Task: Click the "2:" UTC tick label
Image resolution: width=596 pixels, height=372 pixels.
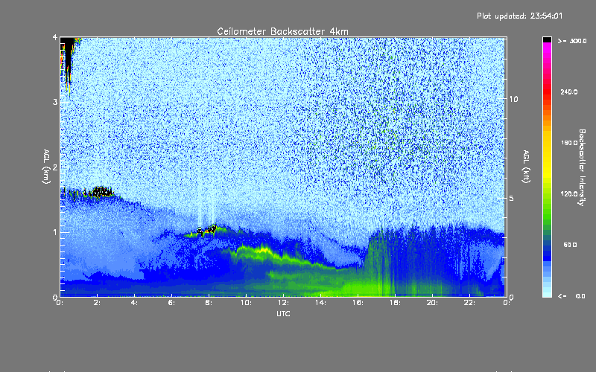Action: point(97,303)
